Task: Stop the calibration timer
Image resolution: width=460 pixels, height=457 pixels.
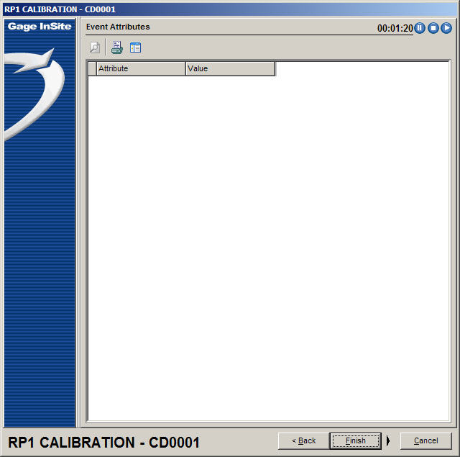Action: [433, 28]
